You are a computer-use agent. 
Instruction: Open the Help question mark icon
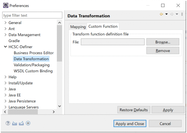[8, 123]
